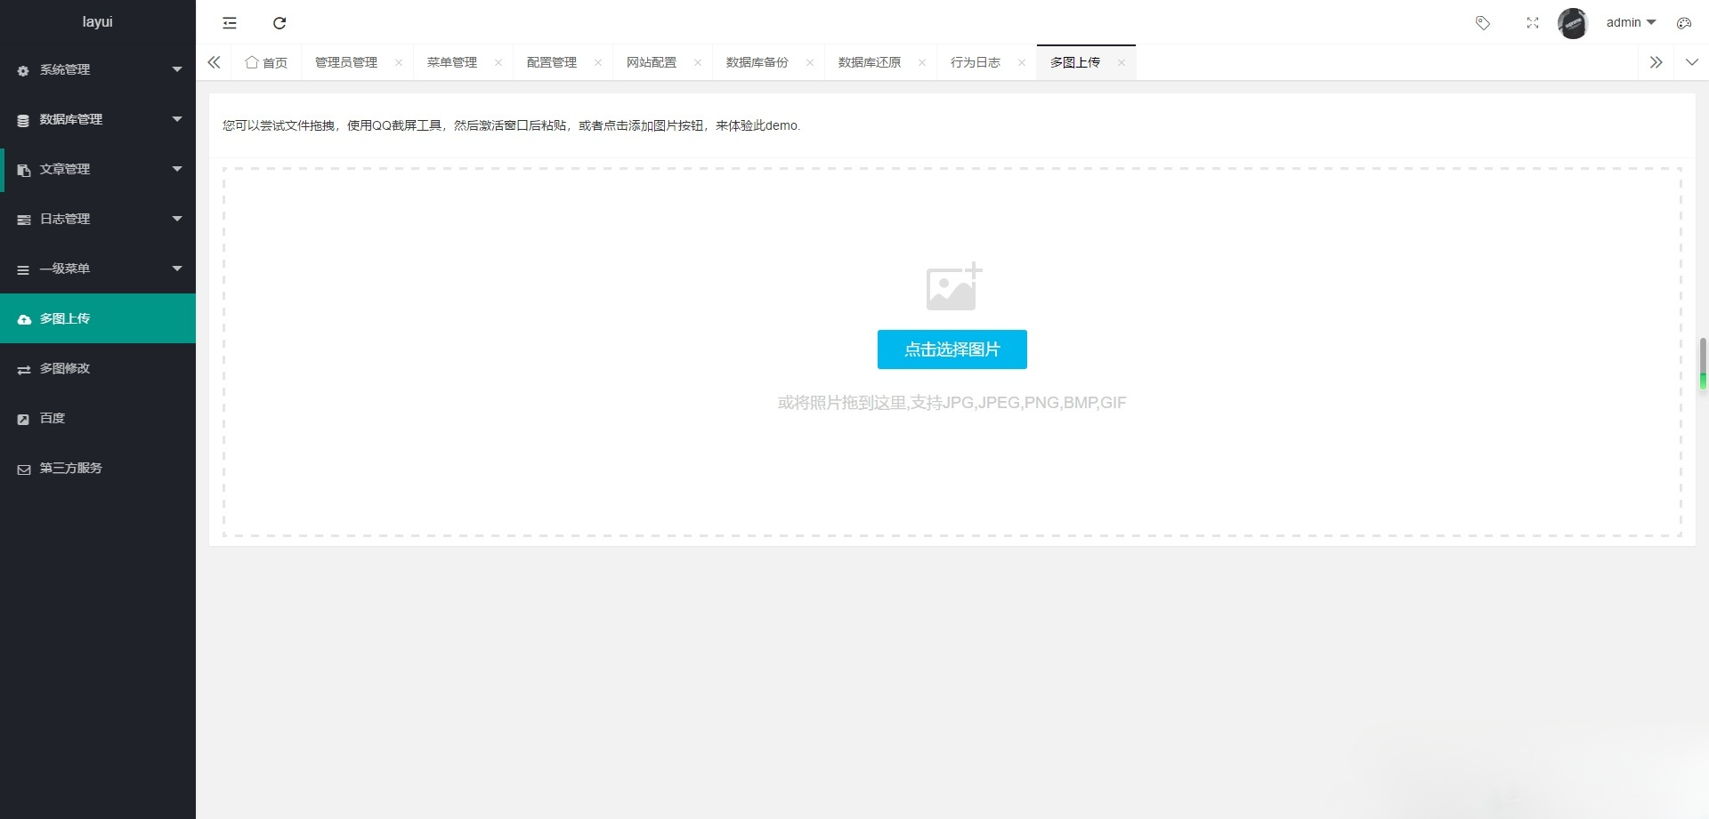The width and height of the screenshot is (1709, 819).
Task: Open the 多图修改 sidebar entry
Action: pos(64,368)
